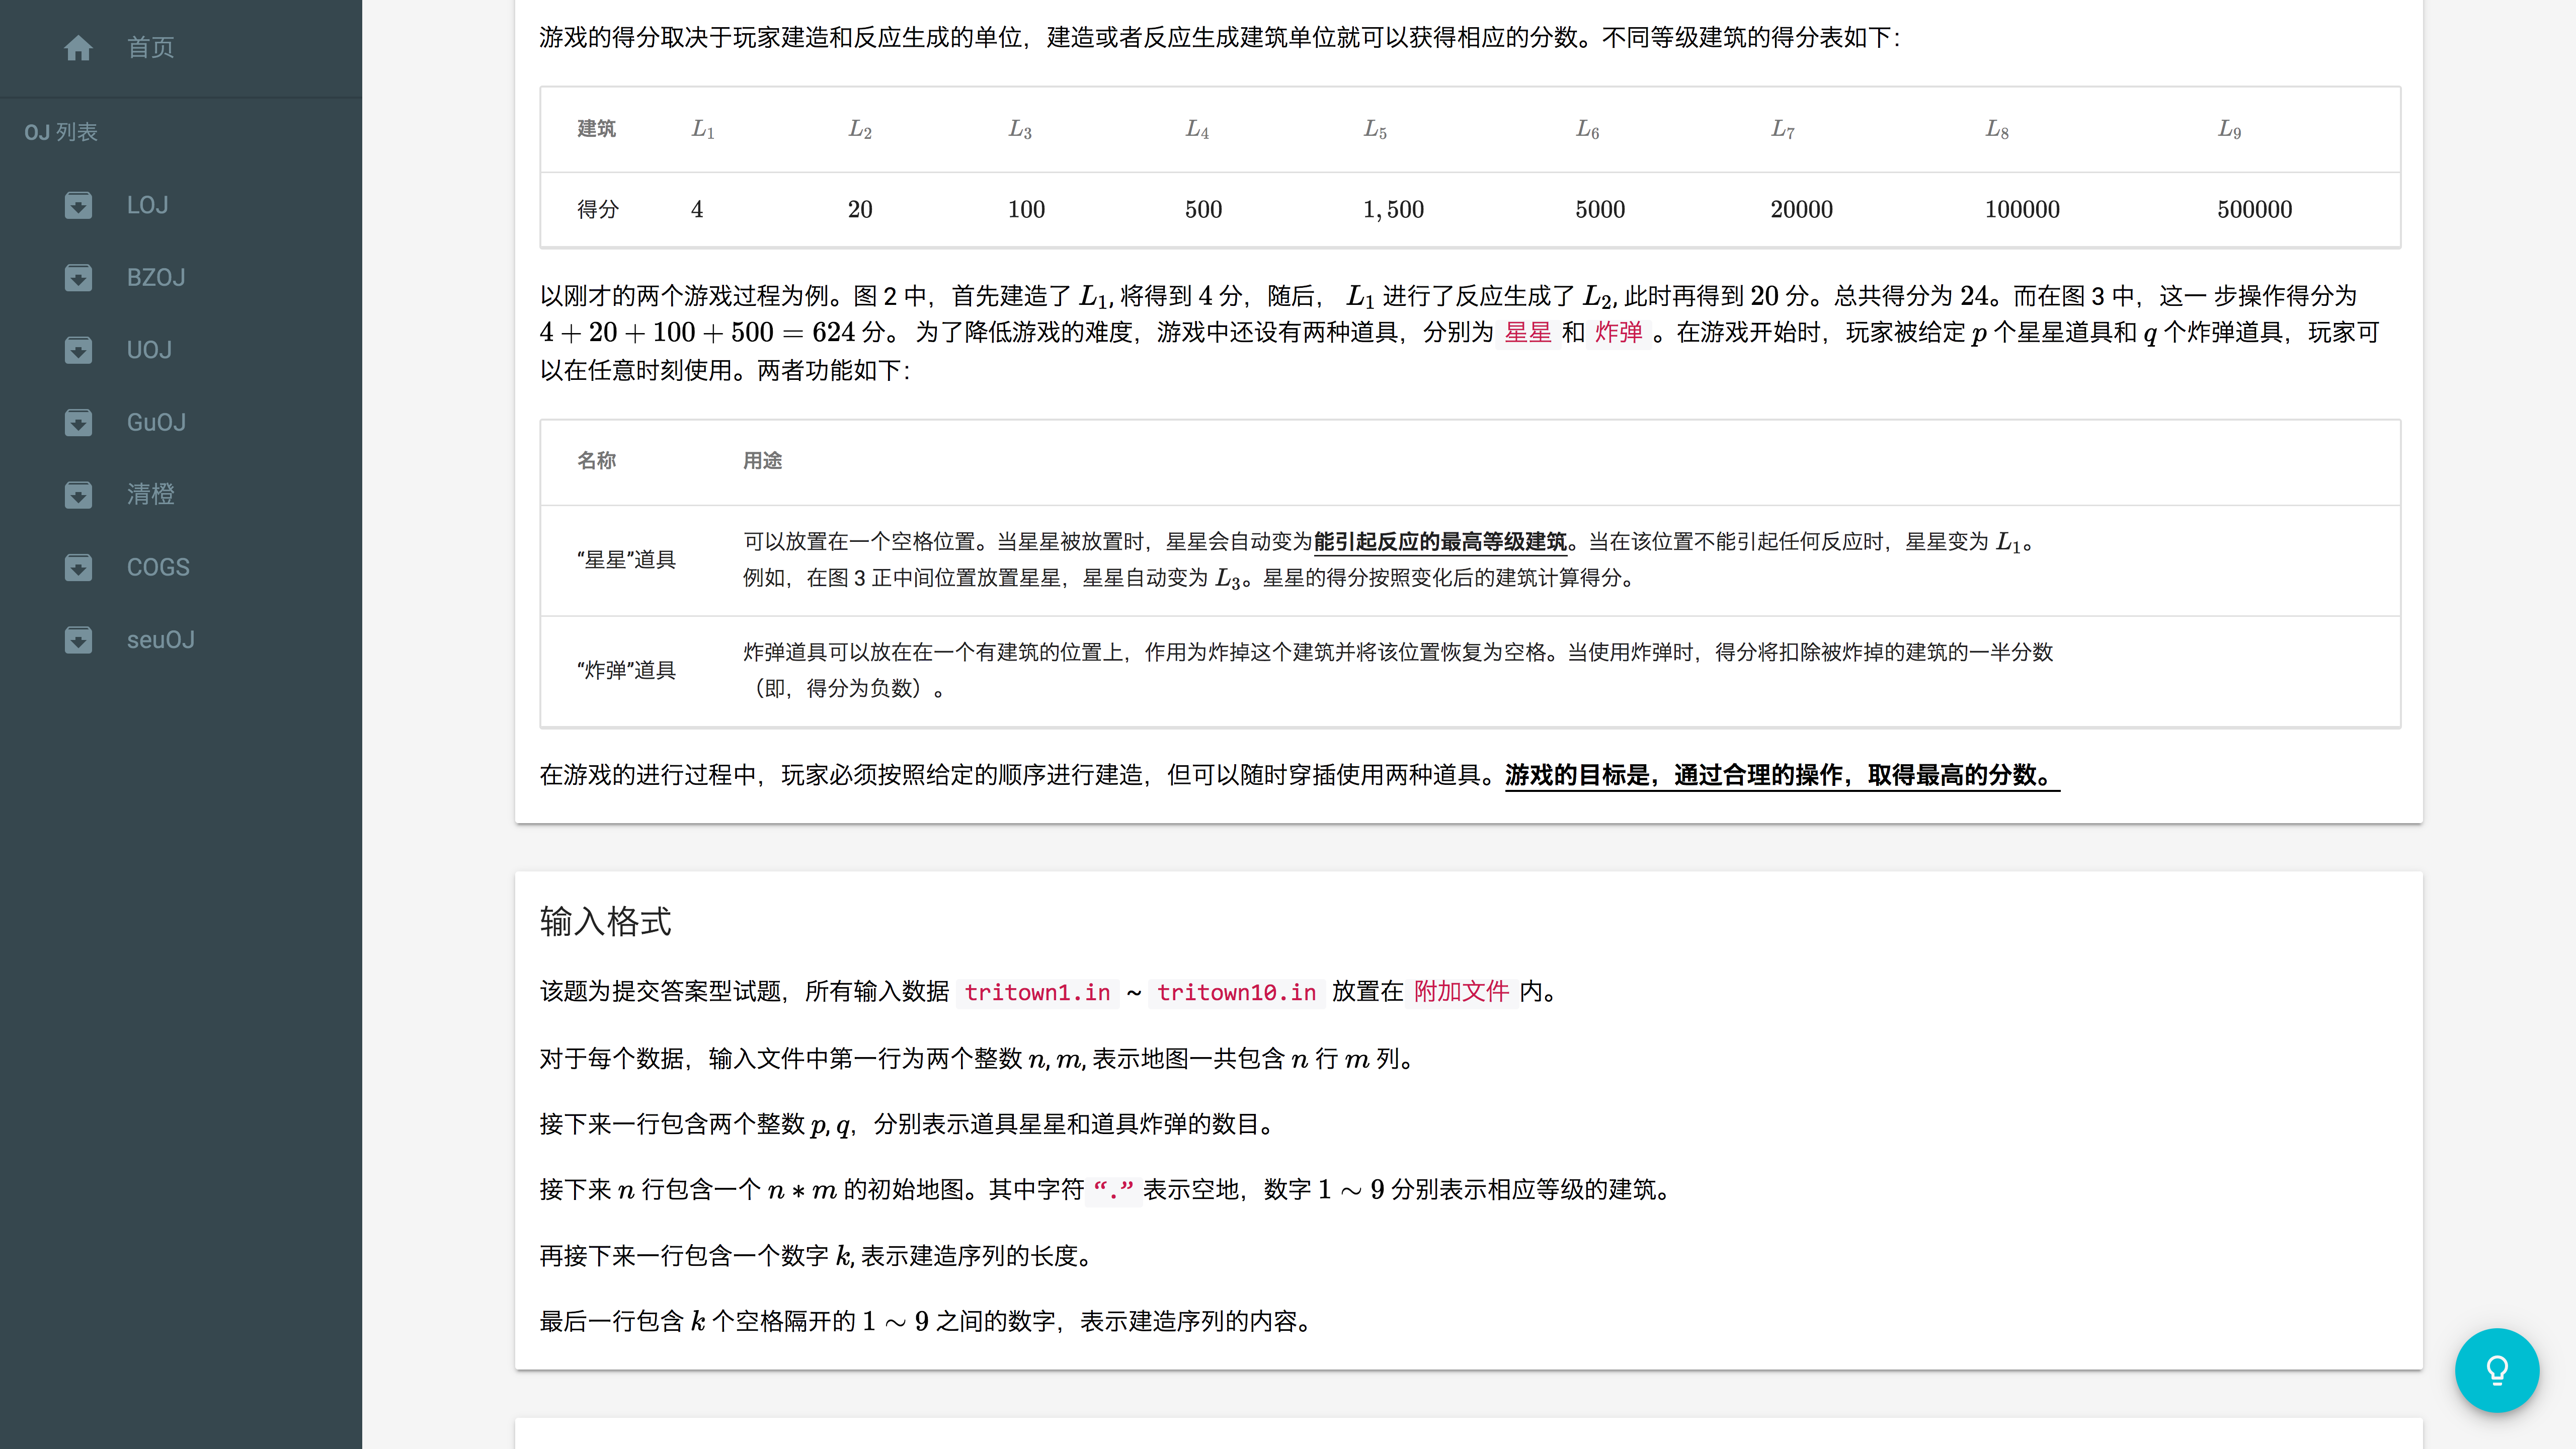Open the 首页 menu item
Screen dimensions: 2576x1449
point(150,47)
